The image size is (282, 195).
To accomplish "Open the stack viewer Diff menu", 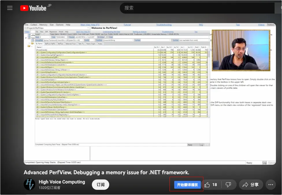I will tap(47, 32).
